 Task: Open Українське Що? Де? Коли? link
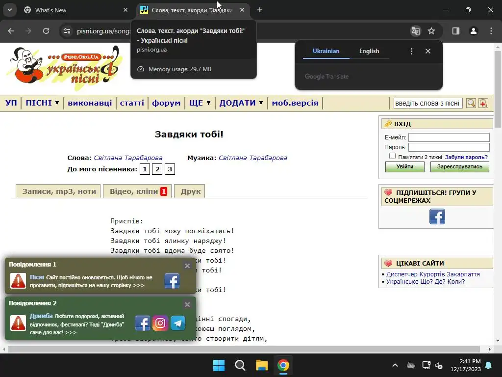click(x=426, y=281)
